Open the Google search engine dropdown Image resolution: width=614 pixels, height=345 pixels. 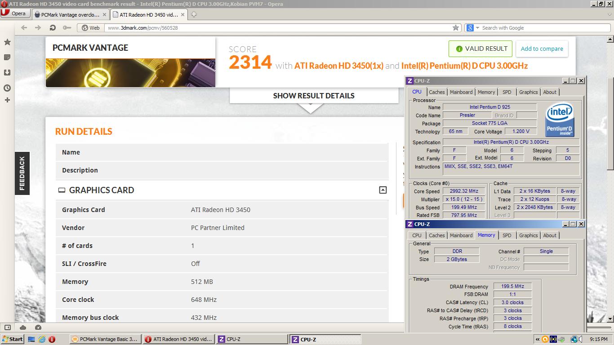pos(472,28)
